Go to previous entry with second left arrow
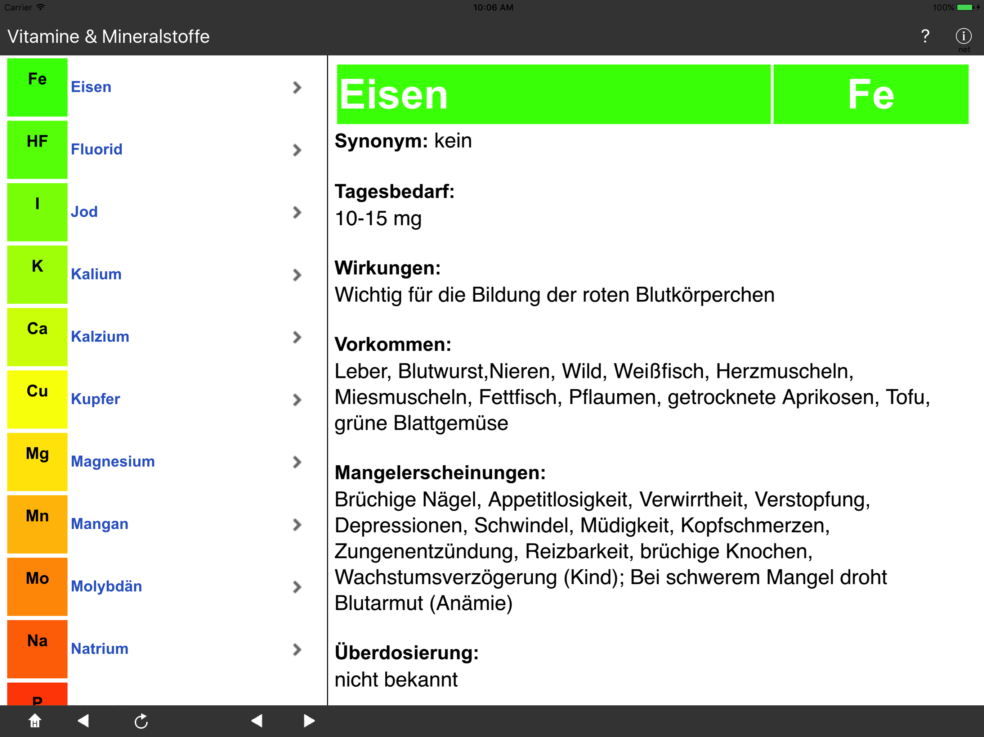The image size is (984, 737). click(x=257, y=720)
